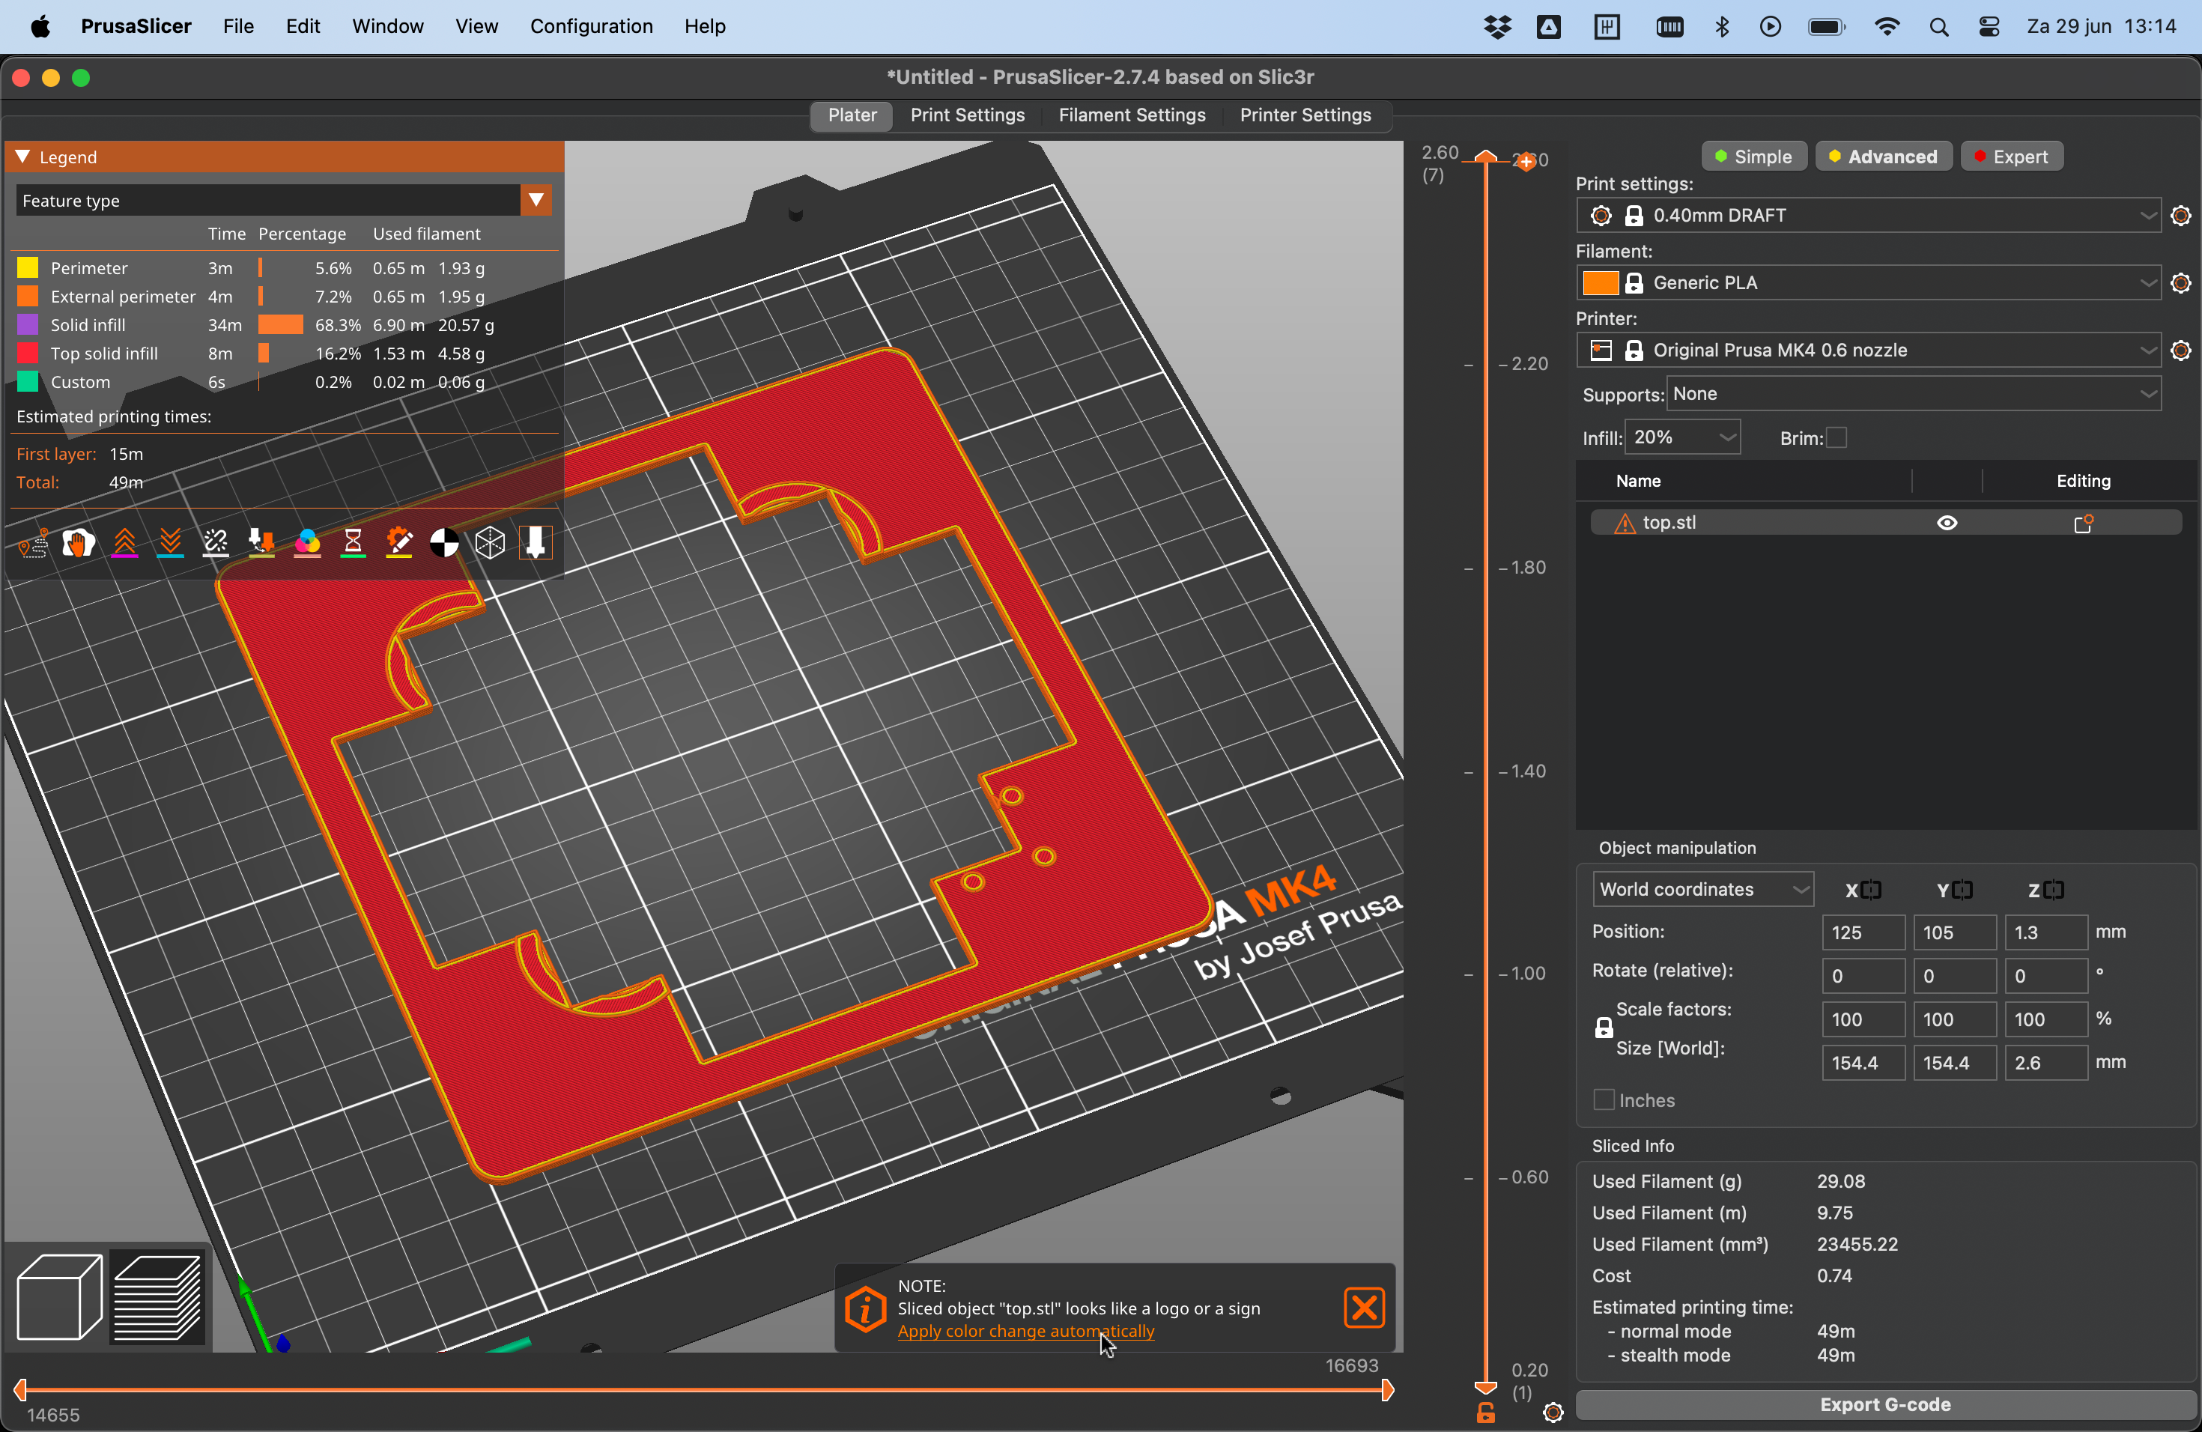Select Simple mode
2202x1432 pixels.
coord(1753,157)
